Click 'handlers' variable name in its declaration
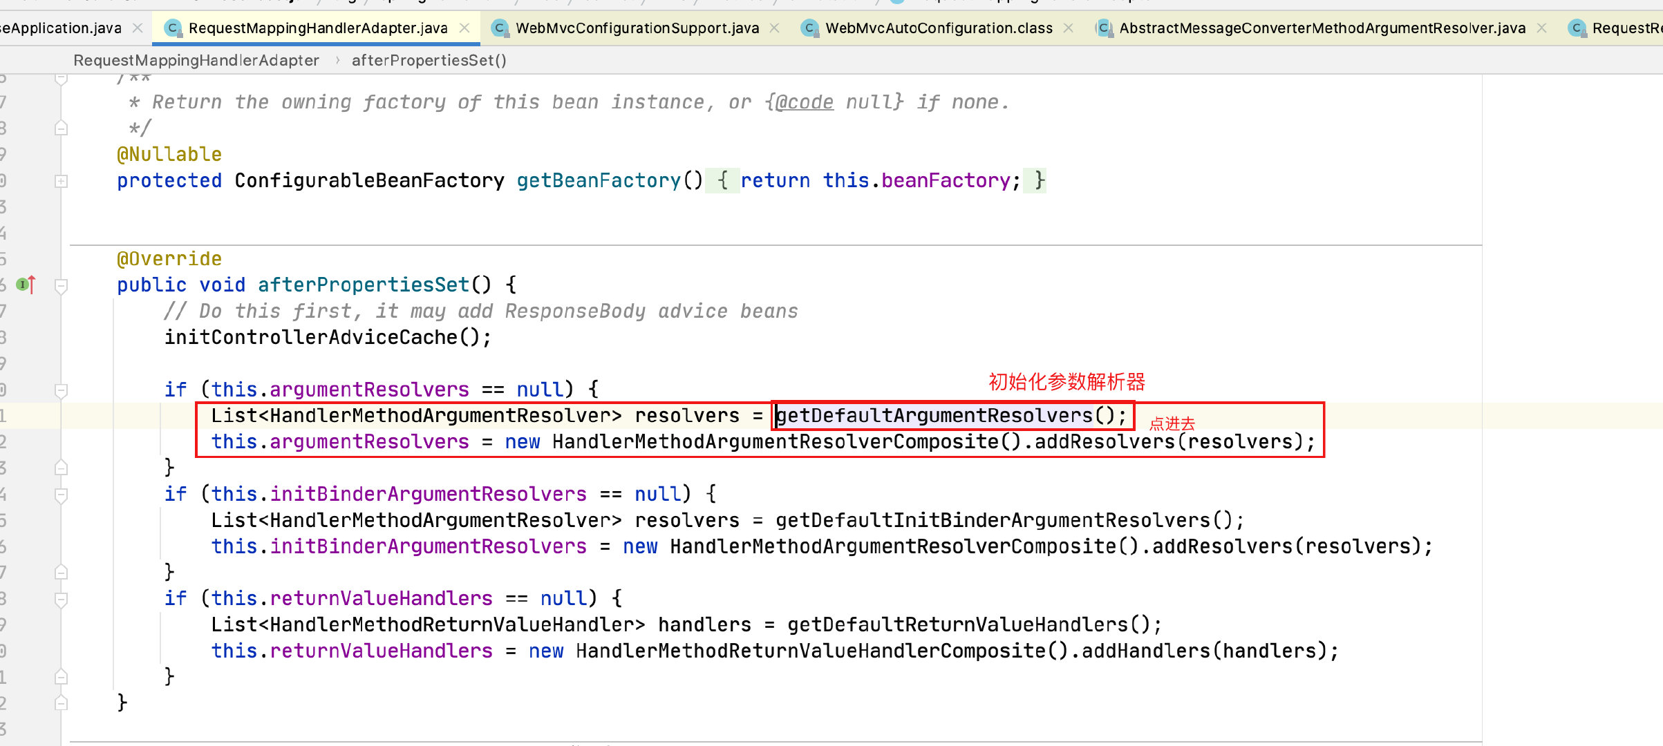The height and width of the screenshot is (746, 1663). (704, 624)
